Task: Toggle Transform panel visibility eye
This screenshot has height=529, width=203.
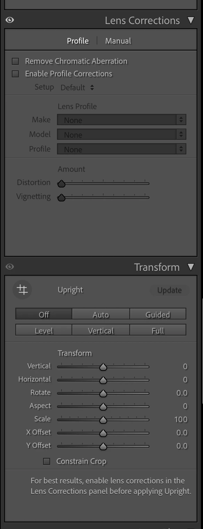Action: pyautogui.click(x=10, y=267)
